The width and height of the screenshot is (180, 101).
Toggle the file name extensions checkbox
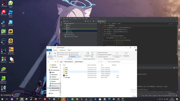click(97, 55)
